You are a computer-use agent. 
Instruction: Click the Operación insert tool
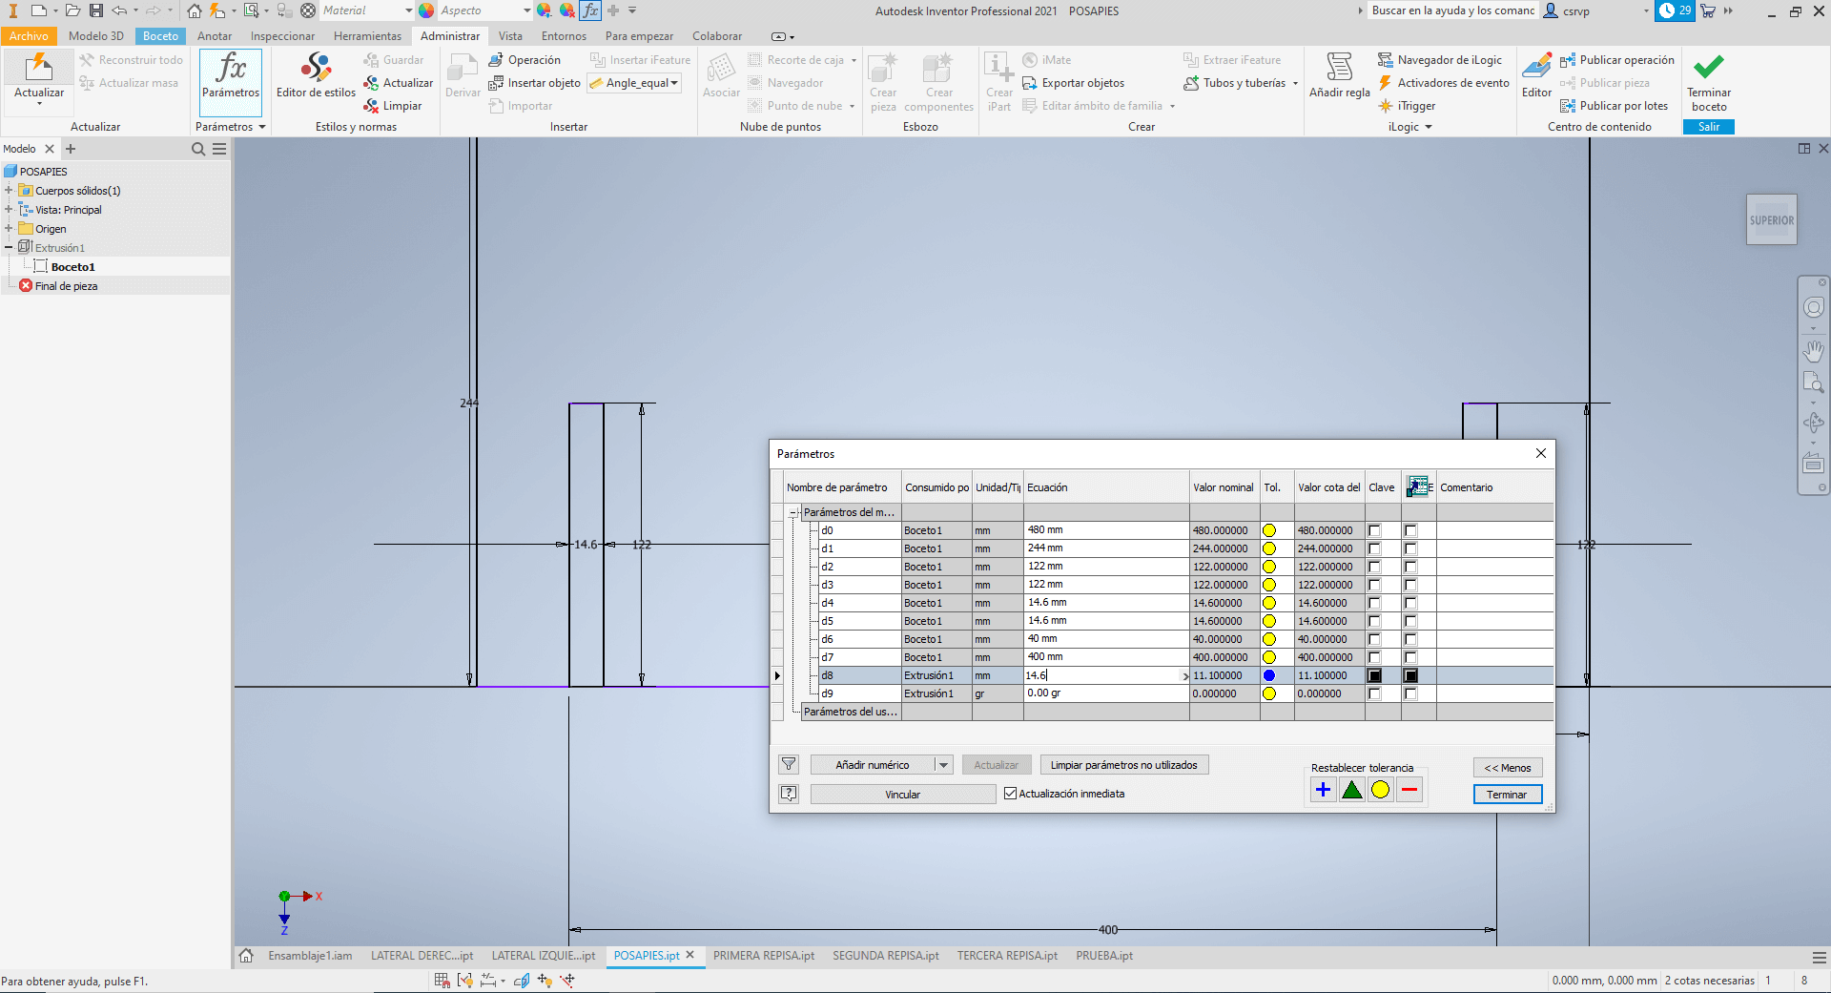pos(525,60)
